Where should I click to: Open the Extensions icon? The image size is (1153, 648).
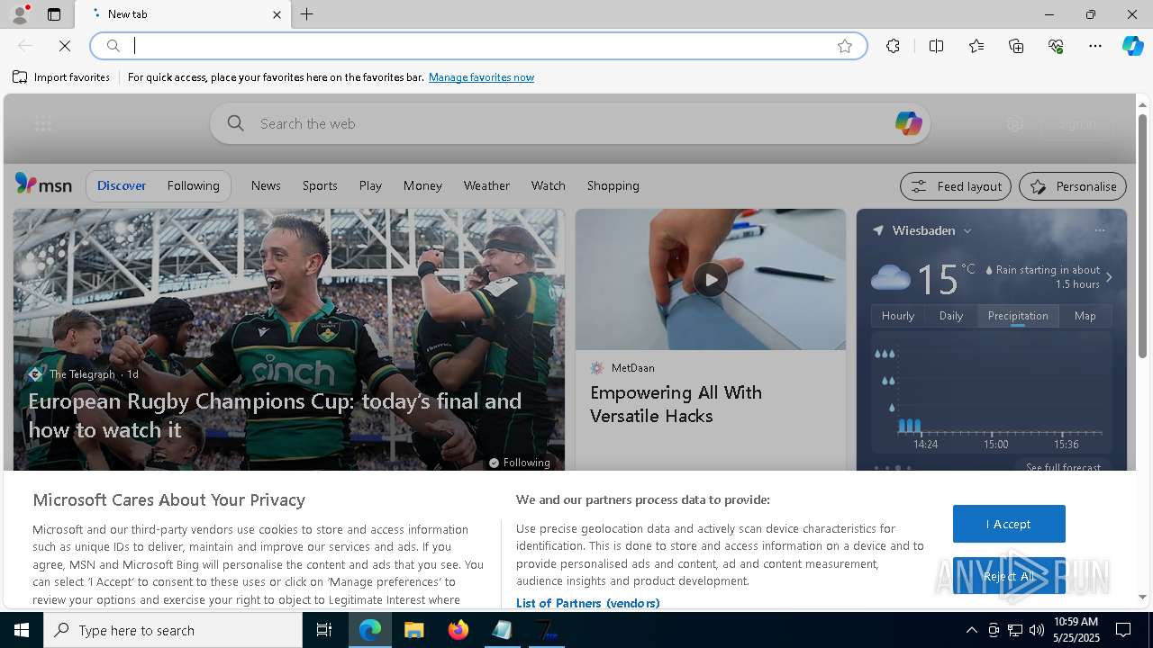(x=893, y=46)
